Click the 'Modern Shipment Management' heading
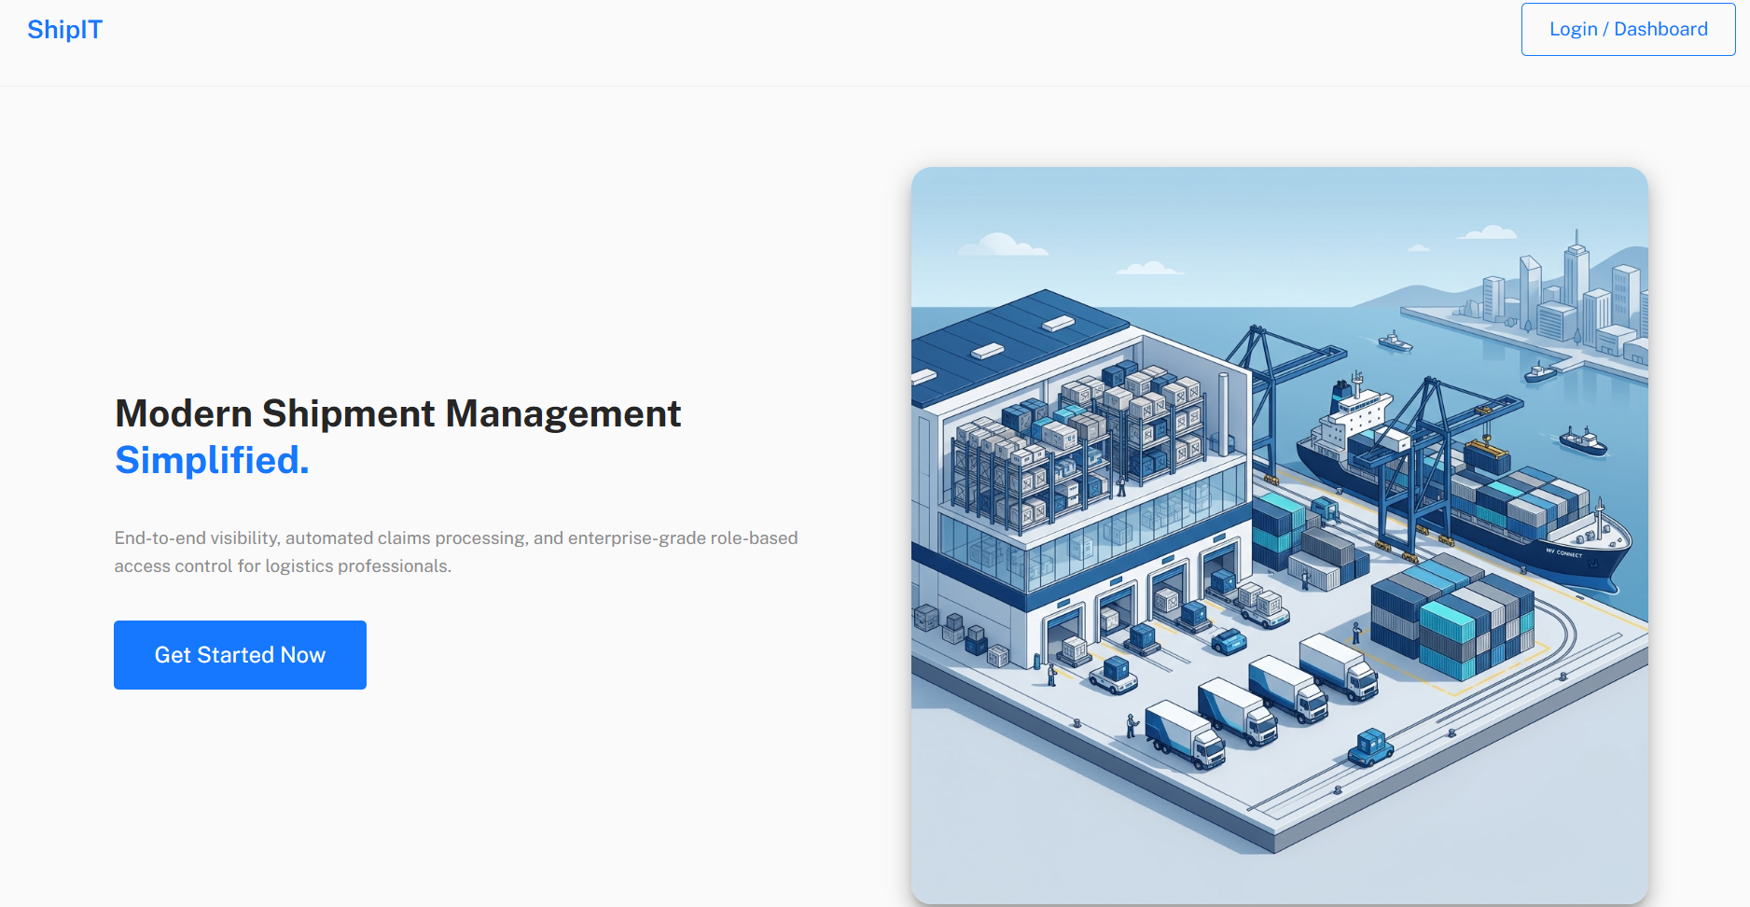This screenshot has width=1750, height=907. click(x=398, y=413)
